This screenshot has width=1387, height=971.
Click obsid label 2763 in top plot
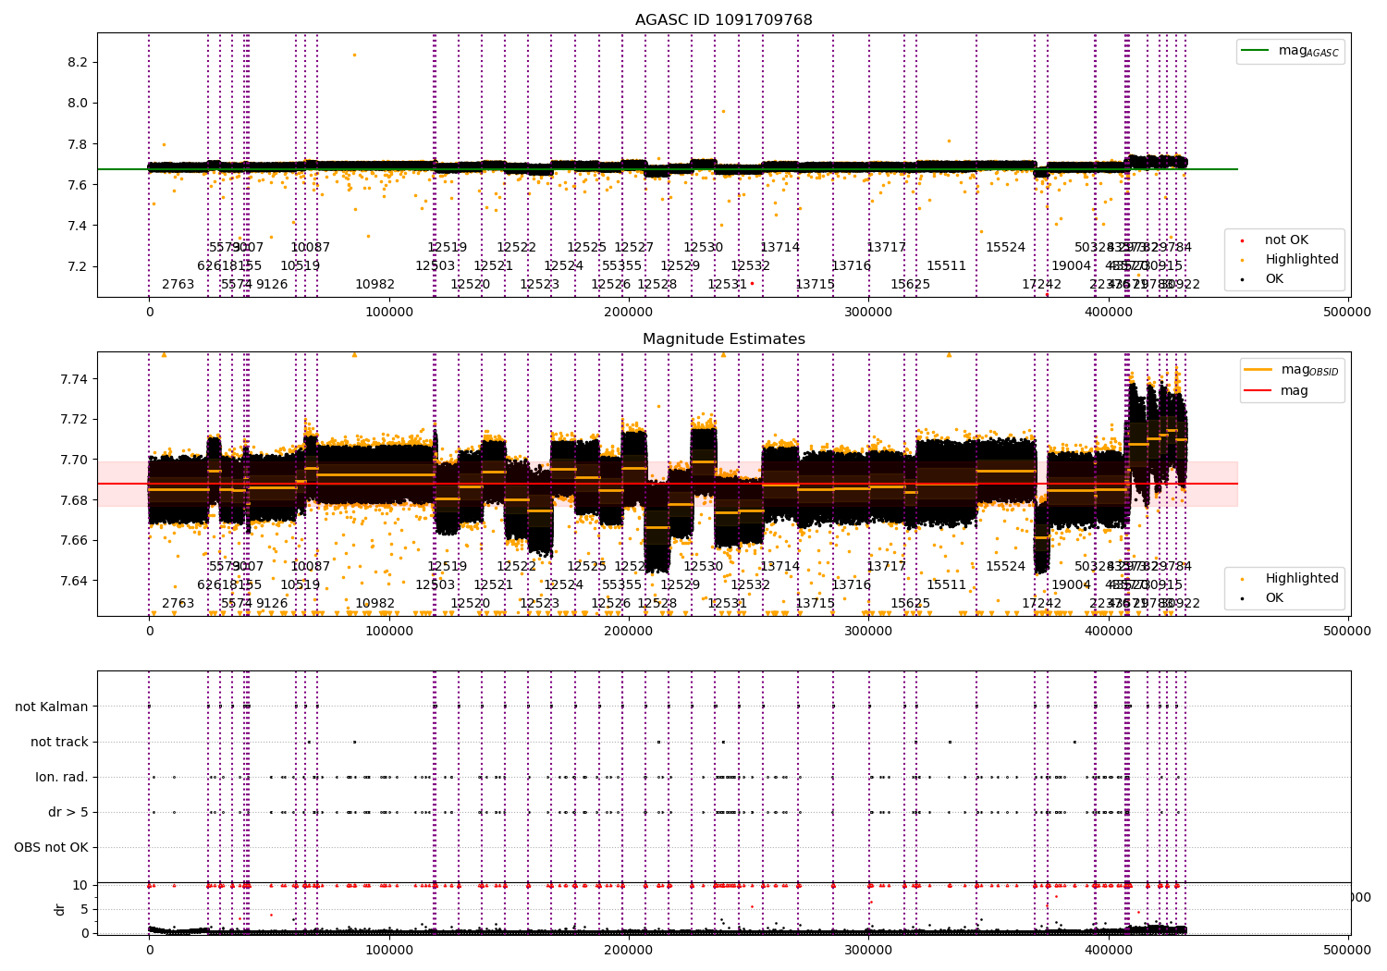click(x=178, y=285)
